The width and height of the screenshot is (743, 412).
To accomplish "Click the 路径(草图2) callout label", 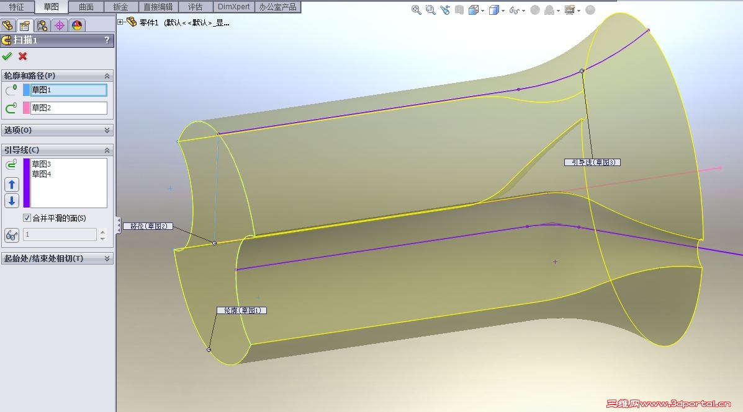I will [148, 226].
